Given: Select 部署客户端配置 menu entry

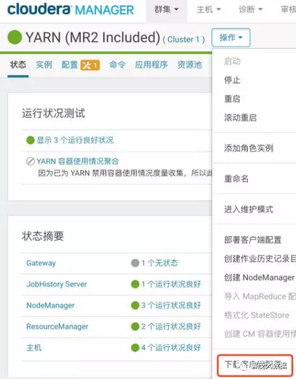Looking at the screenshot, I should coord(253,240).
